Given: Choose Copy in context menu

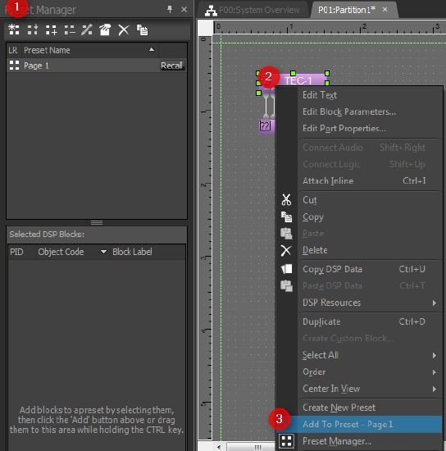Looking at the screenshot, I should [359, 216].
